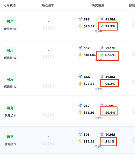Click the 68.2% success rate value

coord(110,84)
